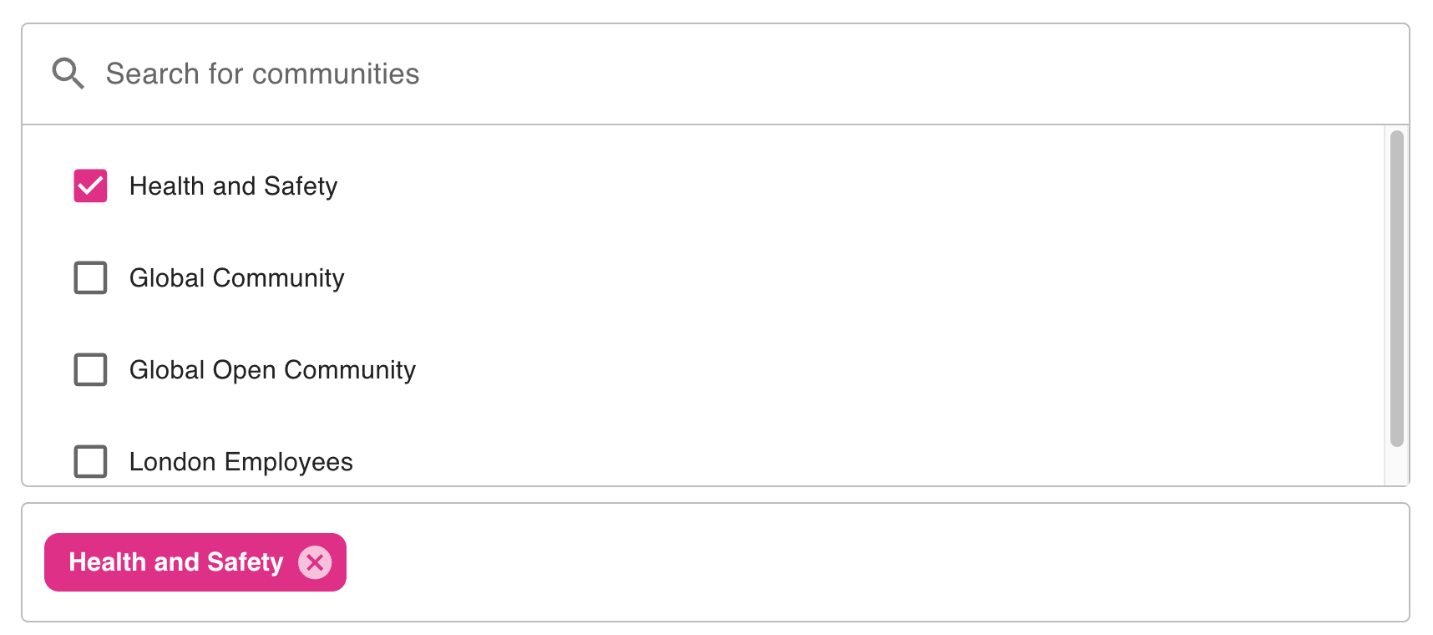Remove the Health and Safety chip
Image resolution: width=1433 pixels, height=635 pixels.
(315, 562)
